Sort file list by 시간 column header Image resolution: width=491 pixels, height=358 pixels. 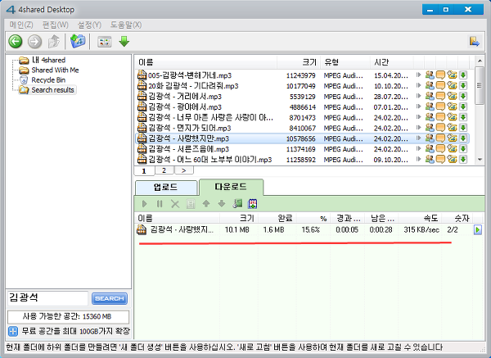pyautogui.click(x=391, y=62)
